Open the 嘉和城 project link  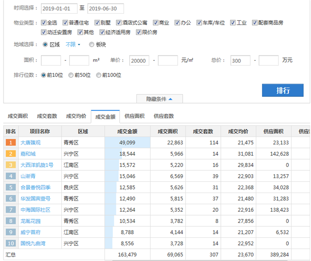(28, 154)
